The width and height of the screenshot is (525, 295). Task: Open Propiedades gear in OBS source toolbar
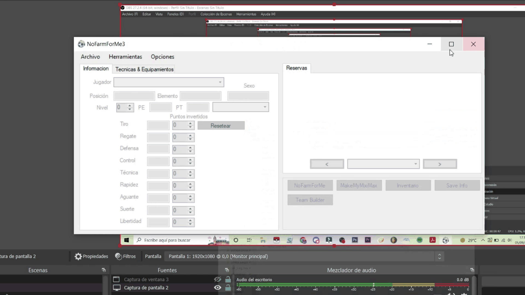[91, 256]
